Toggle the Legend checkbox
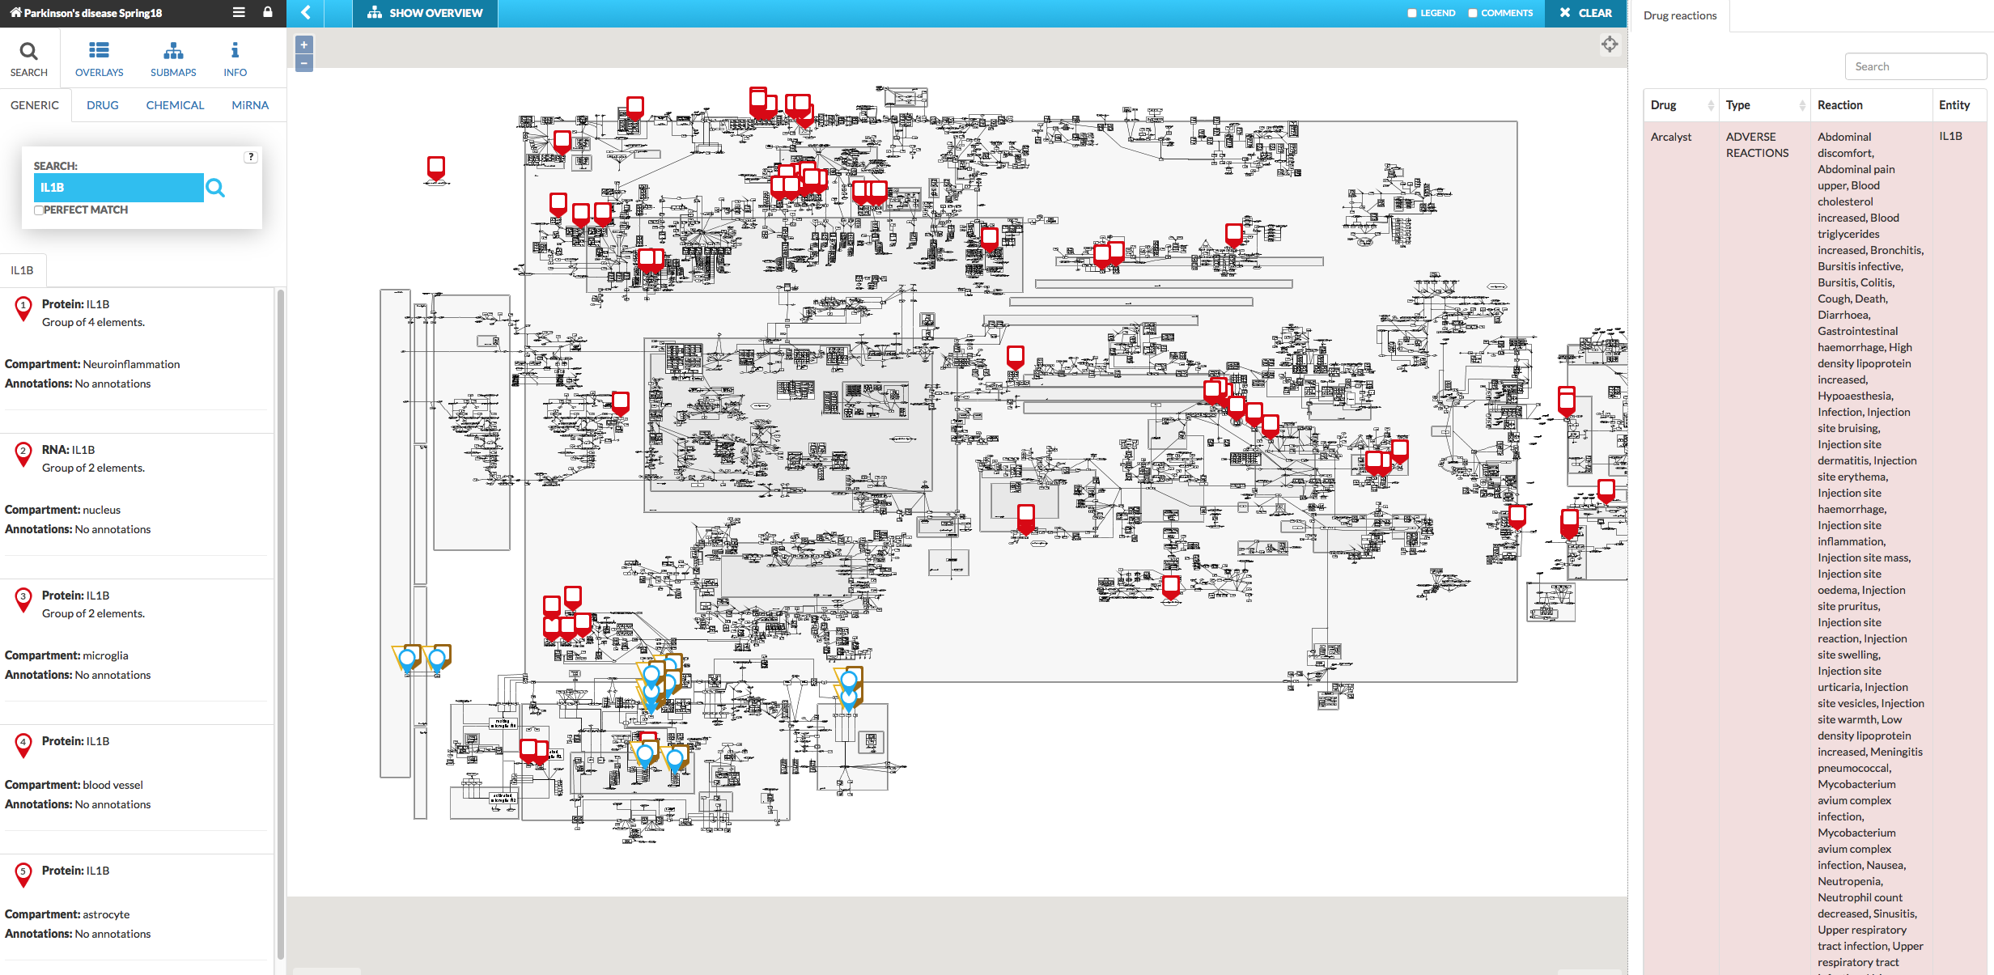 [x=1412, y=13]
